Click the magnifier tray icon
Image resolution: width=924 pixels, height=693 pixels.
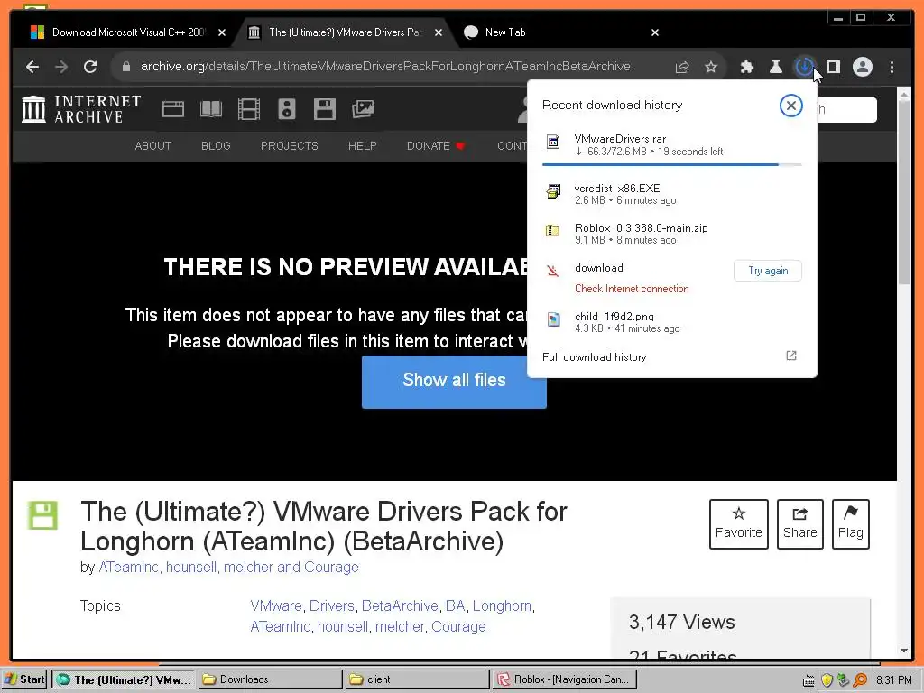(x=860, y=680)
